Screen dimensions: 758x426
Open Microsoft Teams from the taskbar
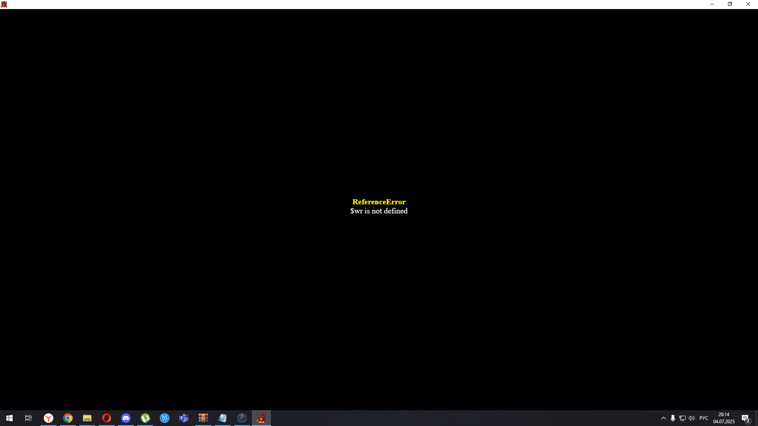(x=184, y=418)
